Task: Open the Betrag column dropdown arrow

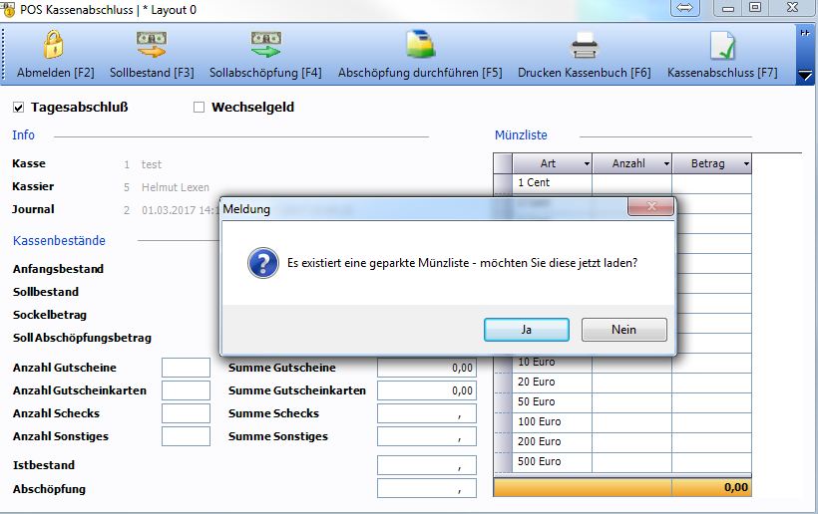Action: pos(745,163)
